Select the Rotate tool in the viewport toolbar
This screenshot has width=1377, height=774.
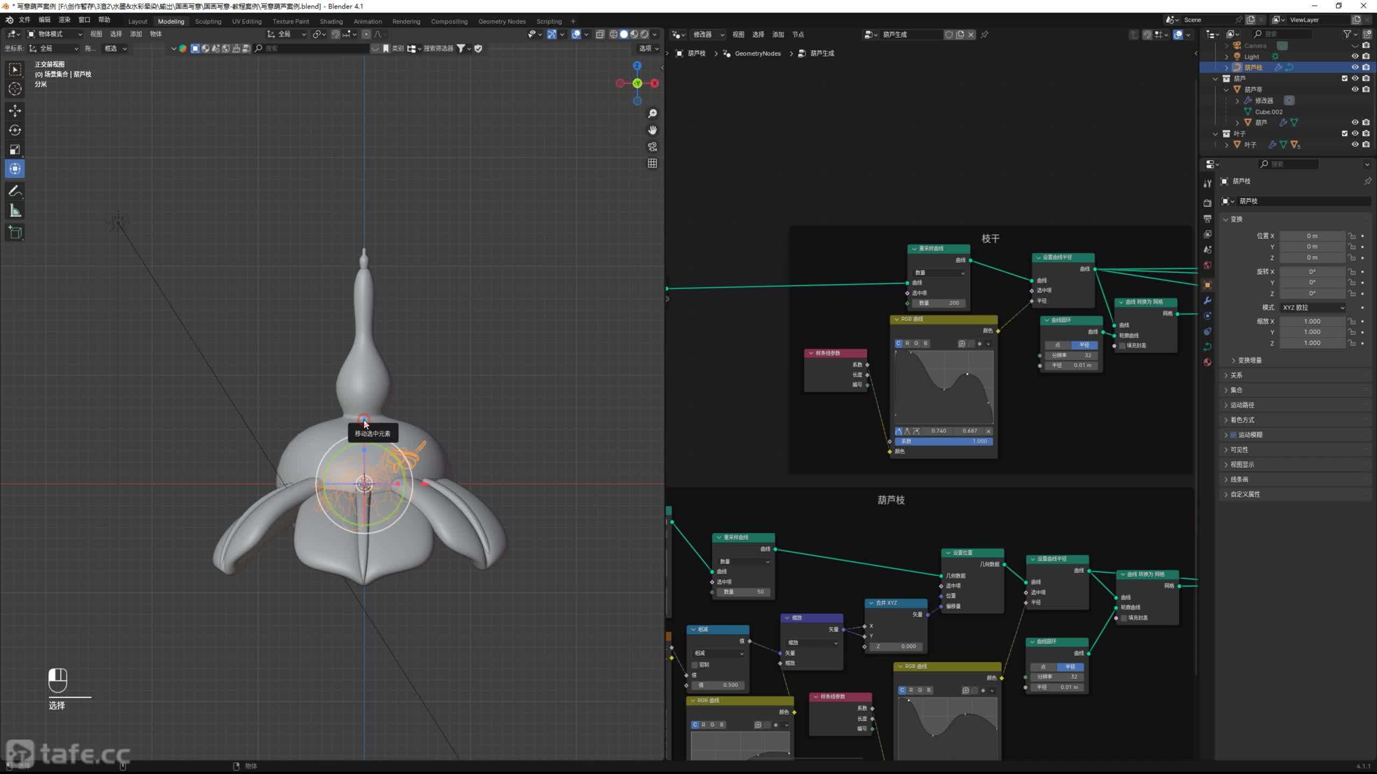[x=15, y=130]
